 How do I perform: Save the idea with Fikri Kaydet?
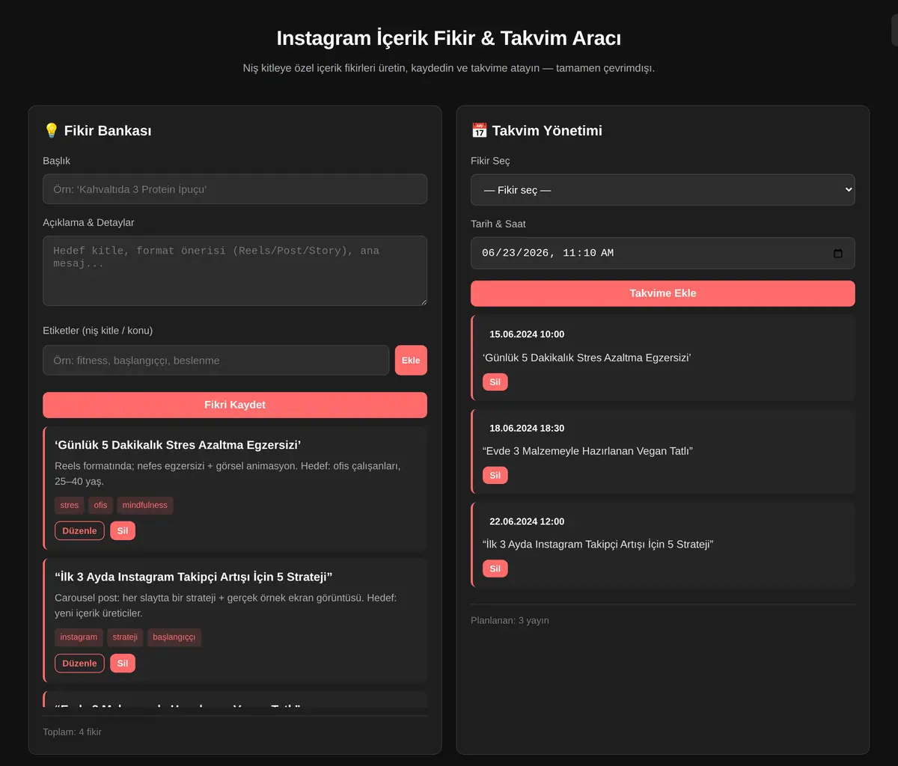click(x=235, y=405)
